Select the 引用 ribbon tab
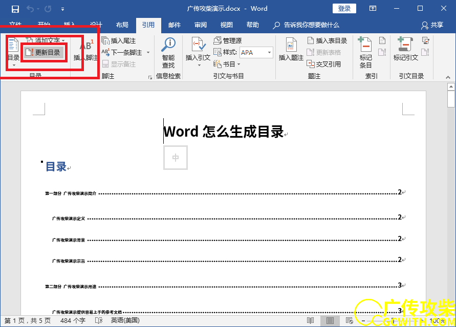Screen dimensions: 456x327 click(148, 25)
